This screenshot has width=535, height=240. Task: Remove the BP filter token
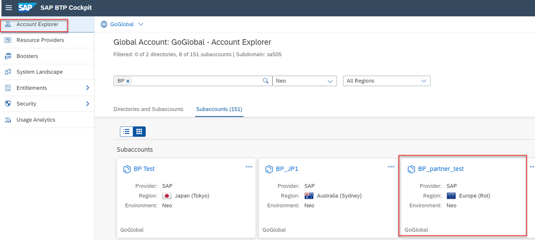pos(128,81)
